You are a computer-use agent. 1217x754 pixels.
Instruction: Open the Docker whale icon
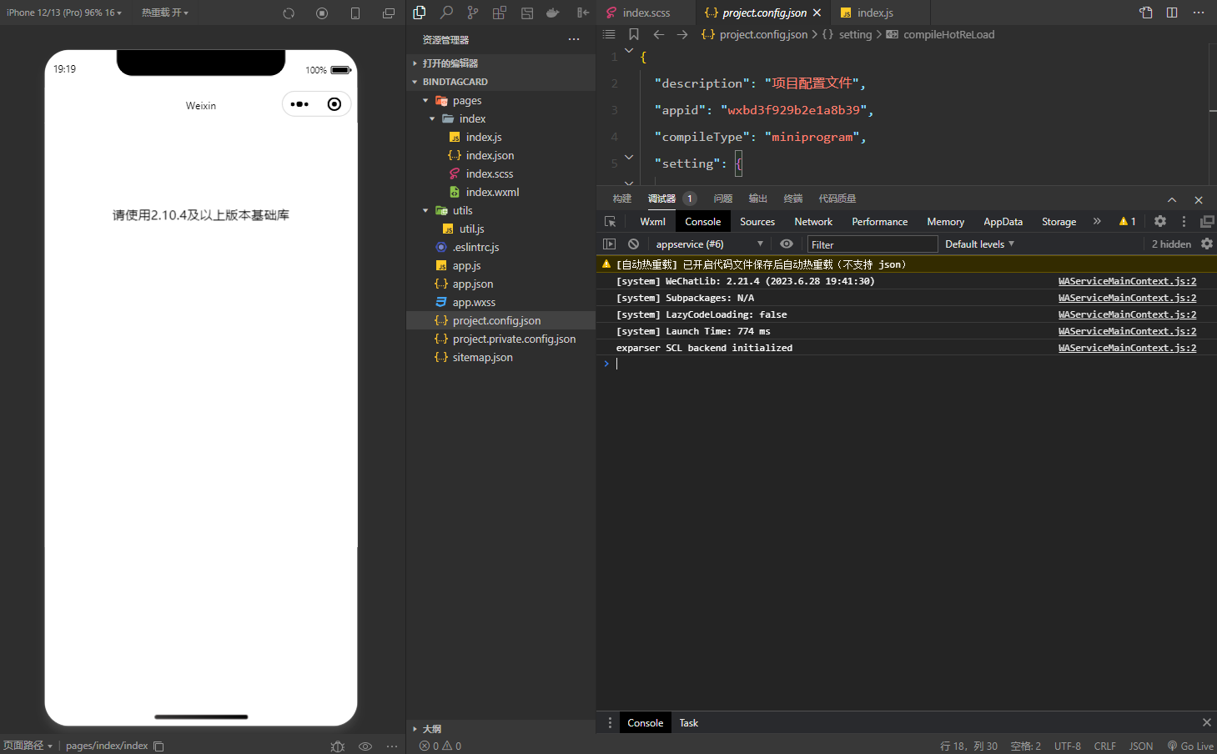pyautogui.click(x=552, y=13)
